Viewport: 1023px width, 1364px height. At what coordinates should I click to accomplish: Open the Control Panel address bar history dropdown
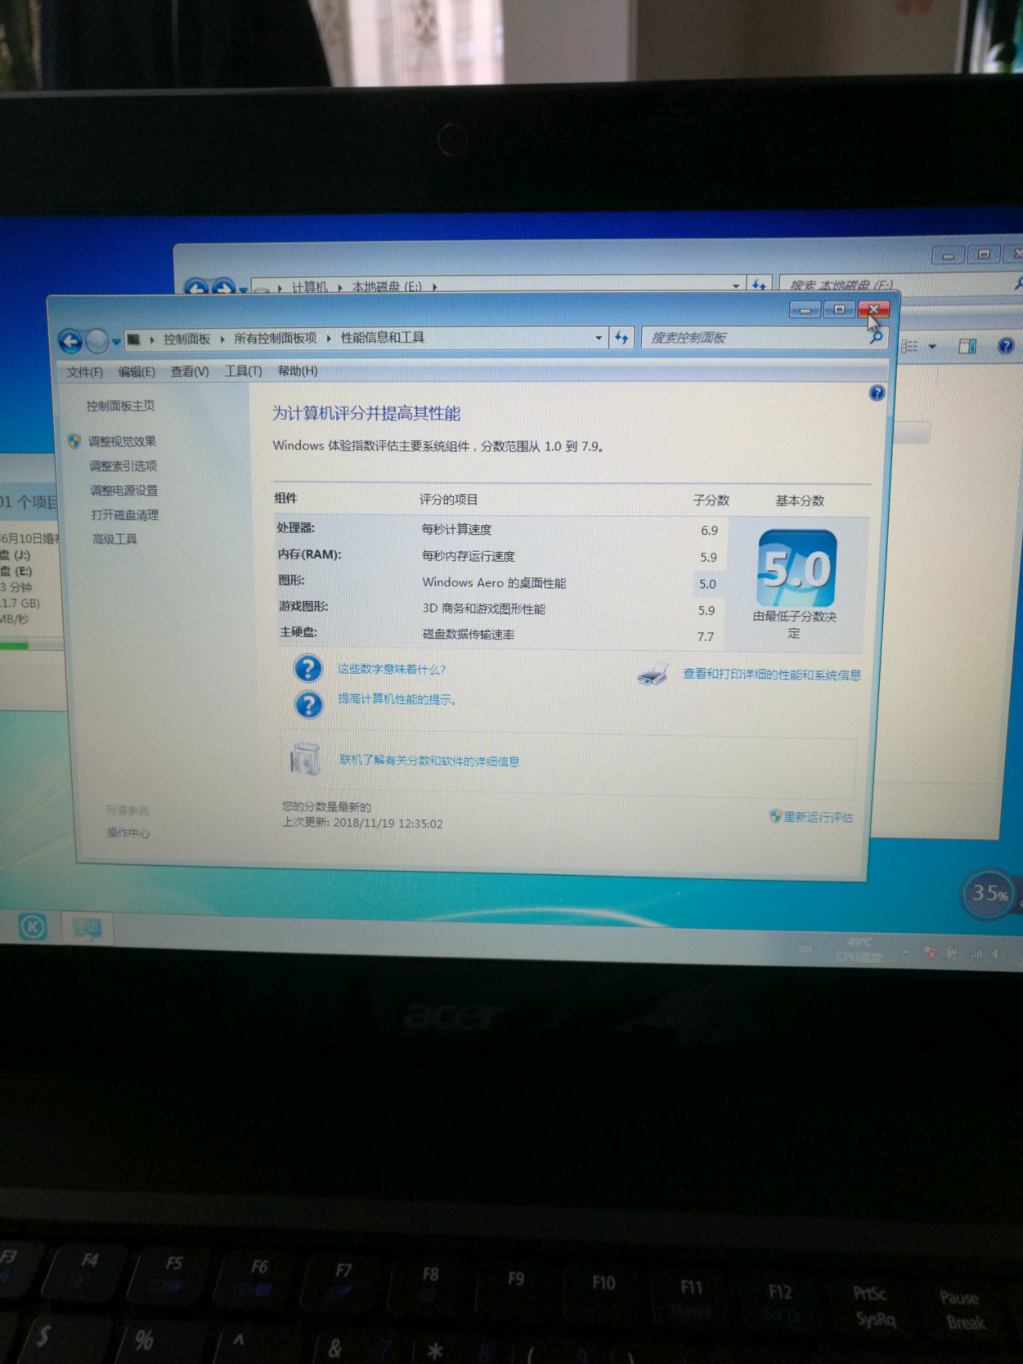coord(598,338)
